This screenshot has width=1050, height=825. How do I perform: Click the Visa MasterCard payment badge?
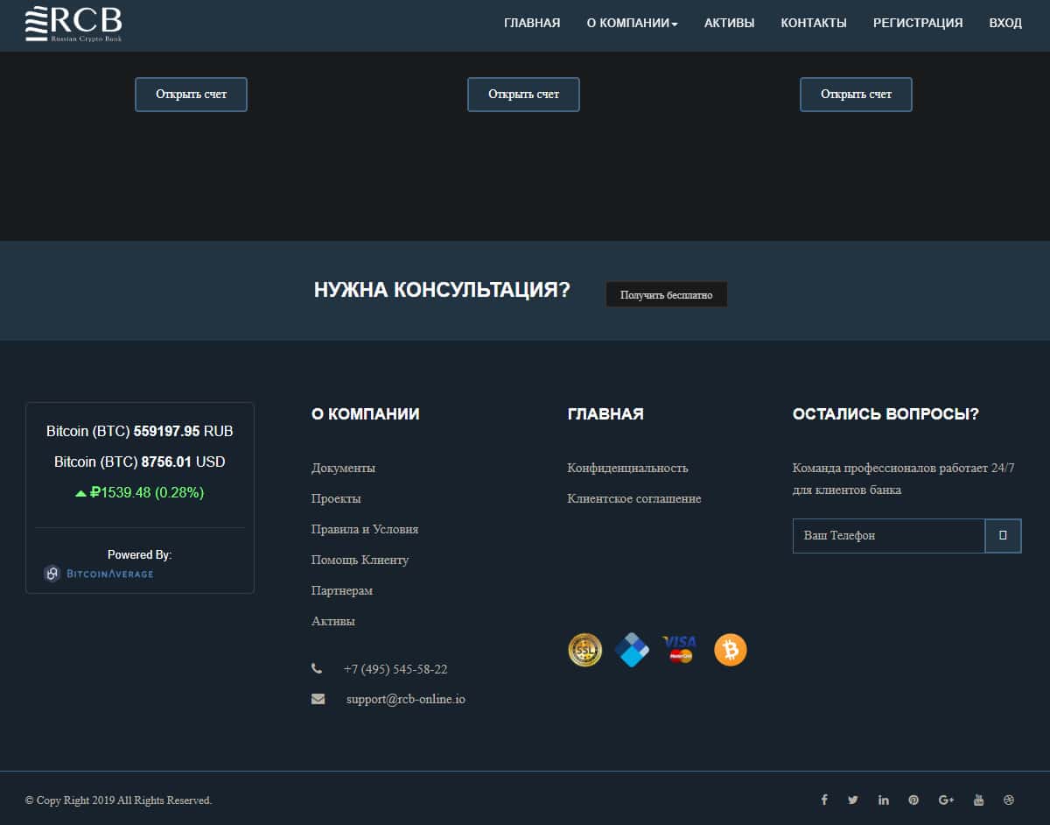point(679,649)
